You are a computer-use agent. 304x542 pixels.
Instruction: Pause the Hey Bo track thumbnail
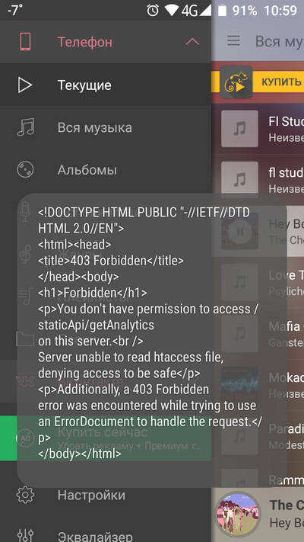(240, 231)
